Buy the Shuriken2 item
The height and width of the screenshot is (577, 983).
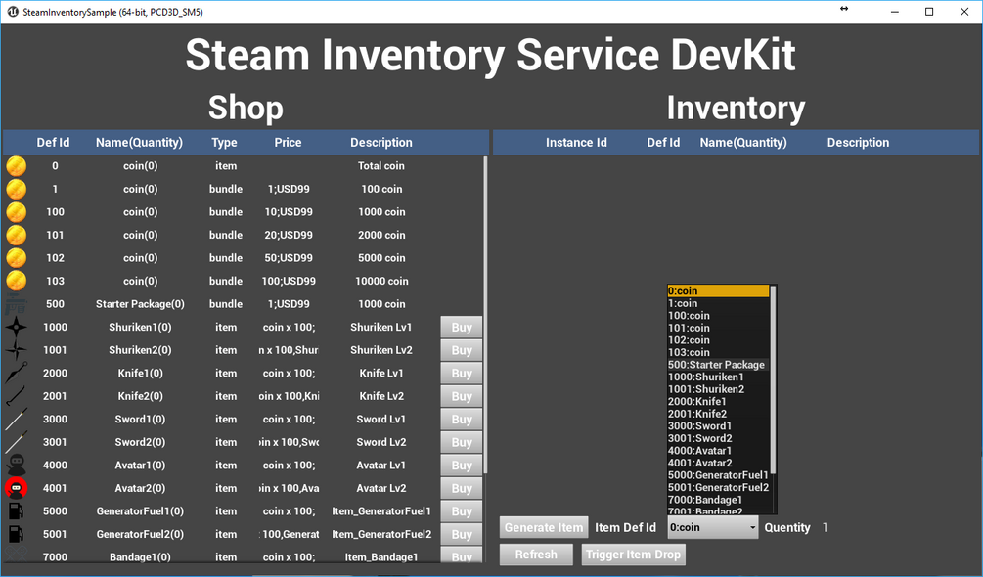coord(462,350)
